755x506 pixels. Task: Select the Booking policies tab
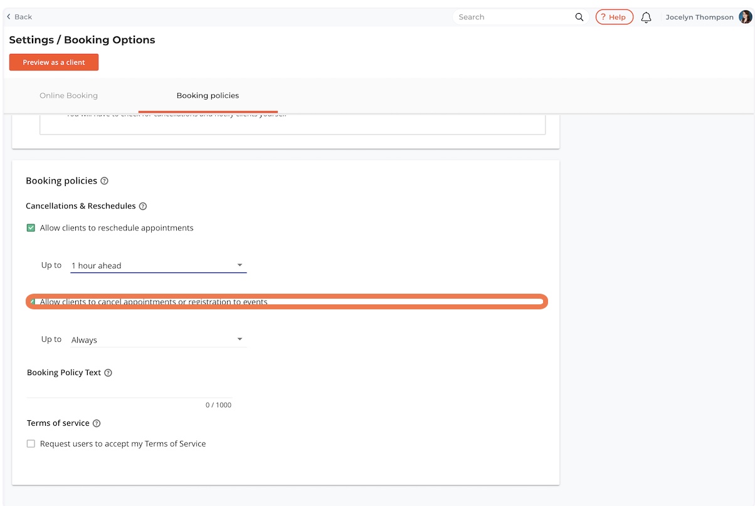(x=208, y=96)
